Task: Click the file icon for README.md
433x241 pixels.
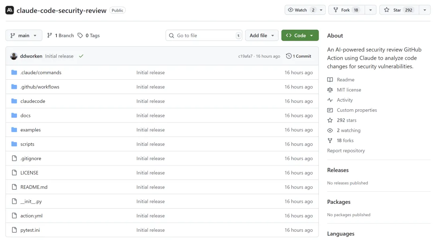Action: click(14, 187)
